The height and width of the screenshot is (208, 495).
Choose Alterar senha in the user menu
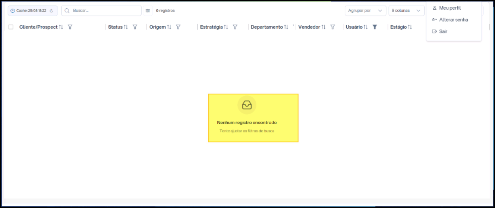click(454, 19)
